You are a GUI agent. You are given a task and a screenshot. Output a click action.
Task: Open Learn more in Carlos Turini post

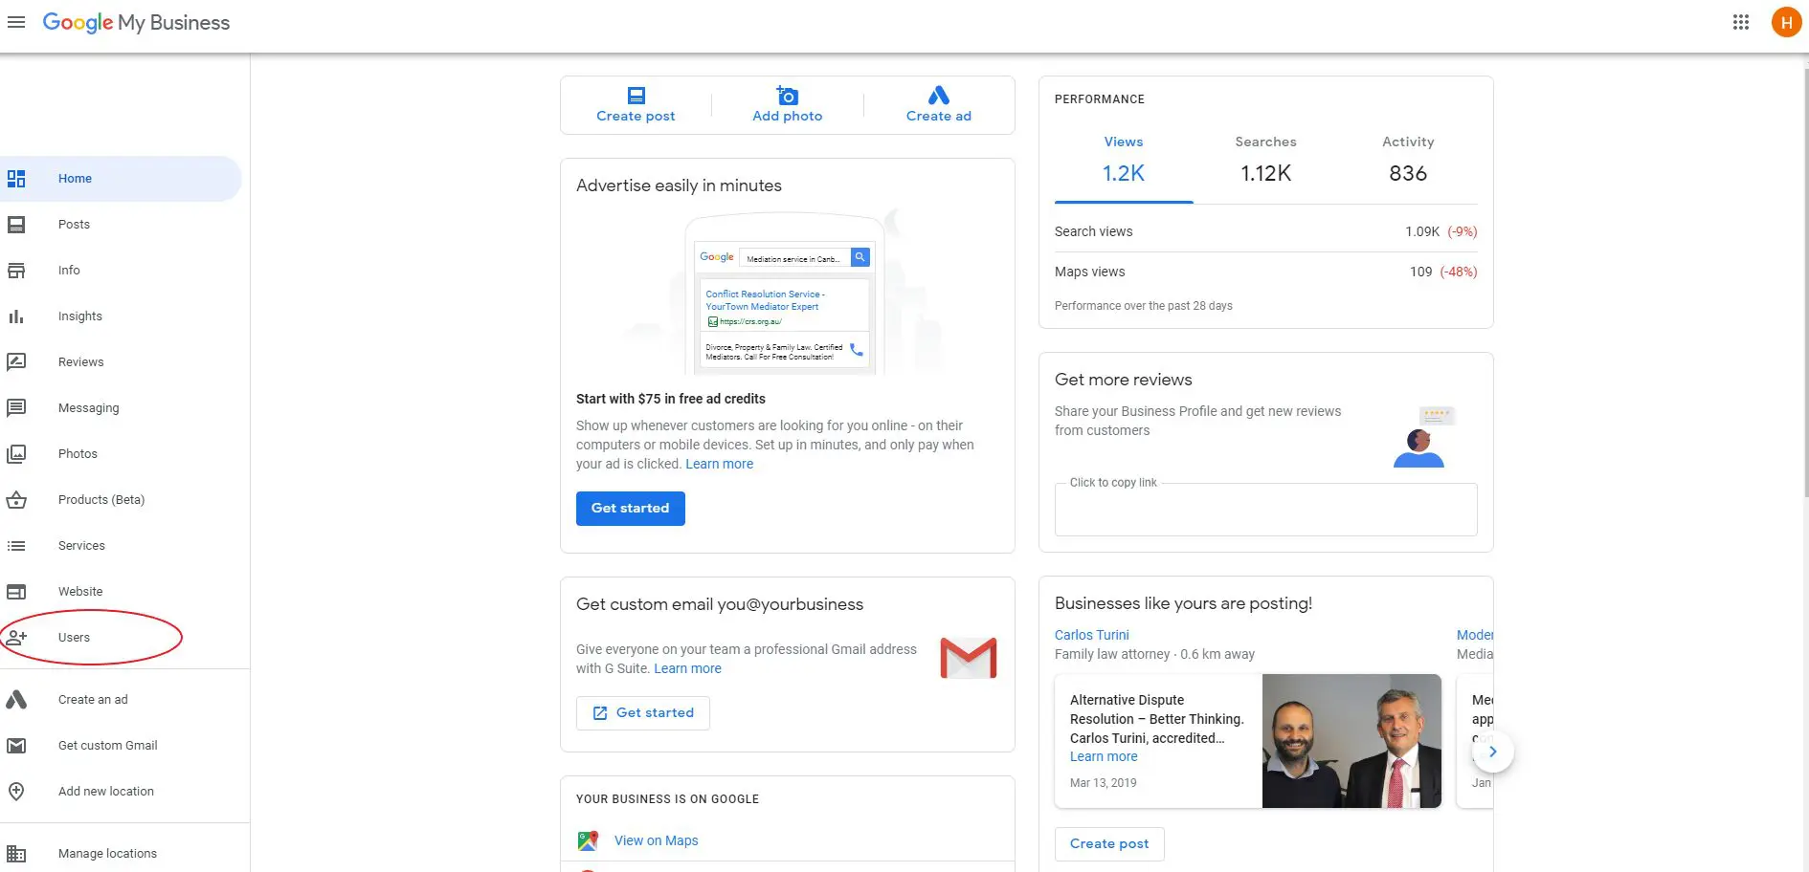tap(1104, 756)
